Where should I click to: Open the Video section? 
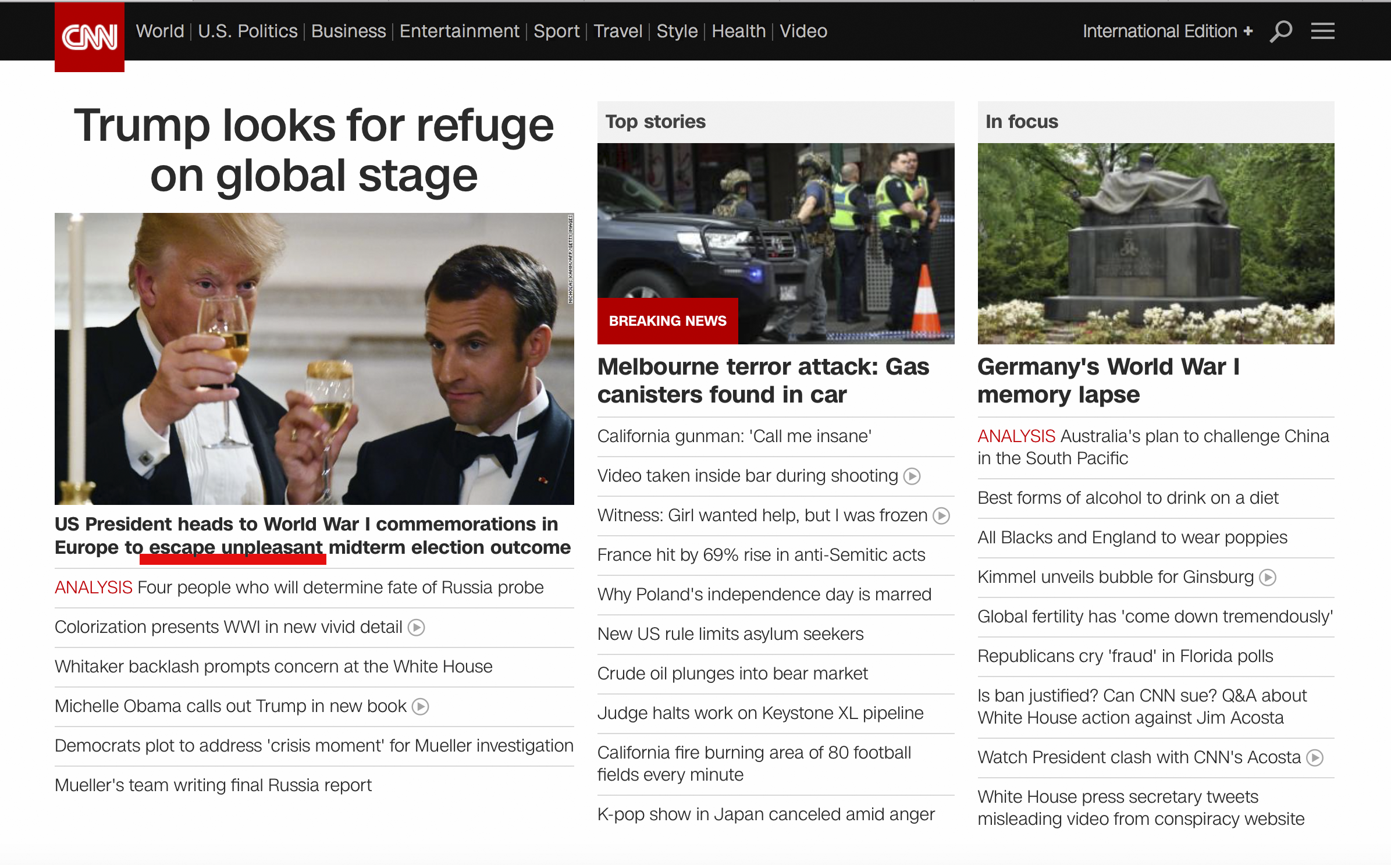(803, 31)
